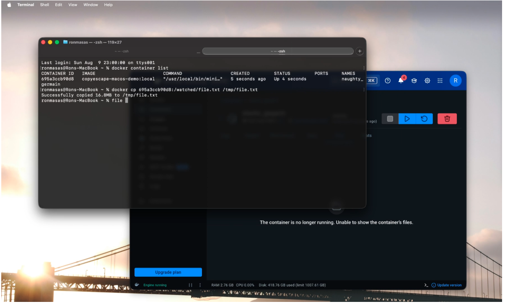
Task: Click the Last login line in Terminal
Action: coord(98,62)
